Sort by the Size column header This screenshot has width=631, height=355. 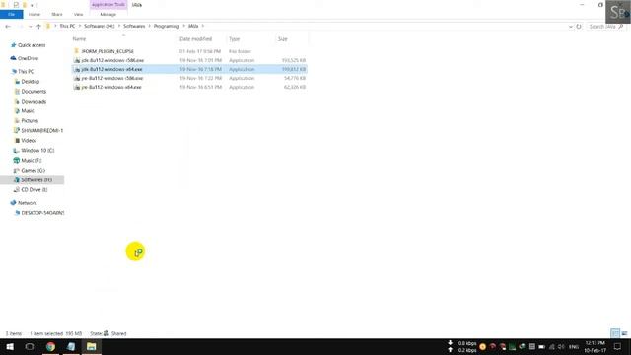point(283,39)
